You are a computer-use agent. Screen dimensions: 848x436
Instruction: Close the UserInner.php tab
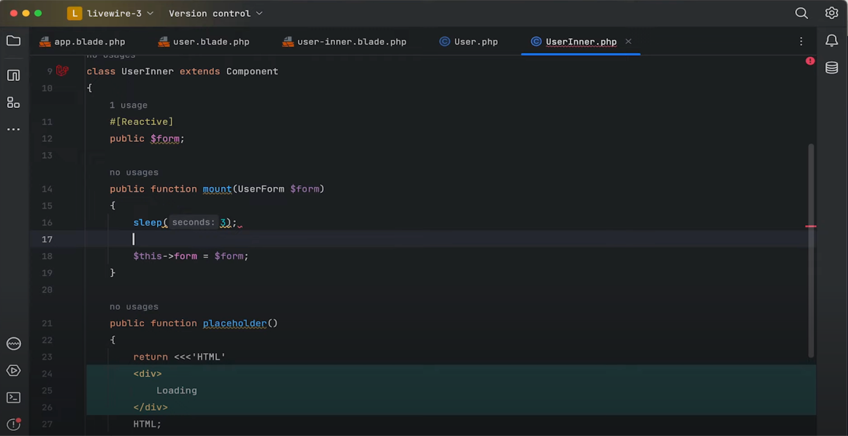point(628,41)
